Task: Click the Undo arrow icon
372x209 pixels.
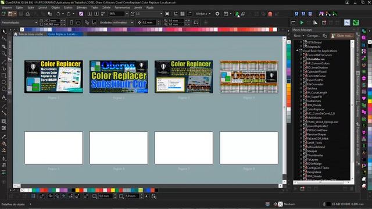Action: click(58, 14)
